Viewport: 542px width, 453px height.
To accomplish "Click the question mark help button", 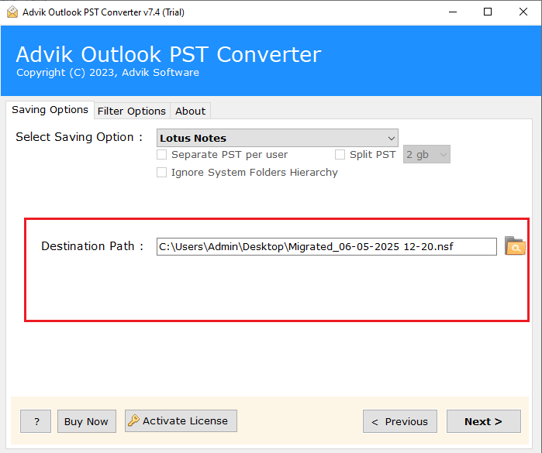I will click(x=36, y=421).
